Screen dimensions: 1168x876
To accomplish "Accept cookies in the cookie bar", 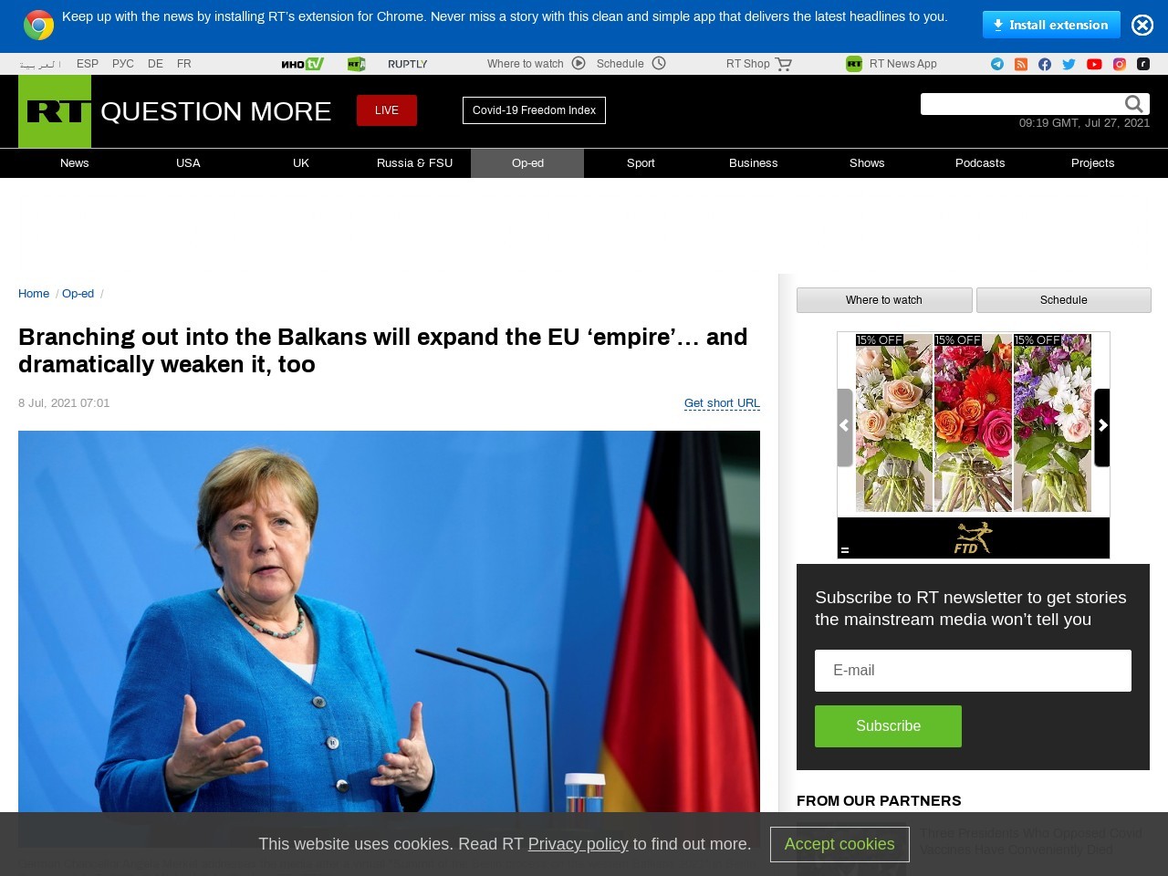I will click(x=839, y=844).
